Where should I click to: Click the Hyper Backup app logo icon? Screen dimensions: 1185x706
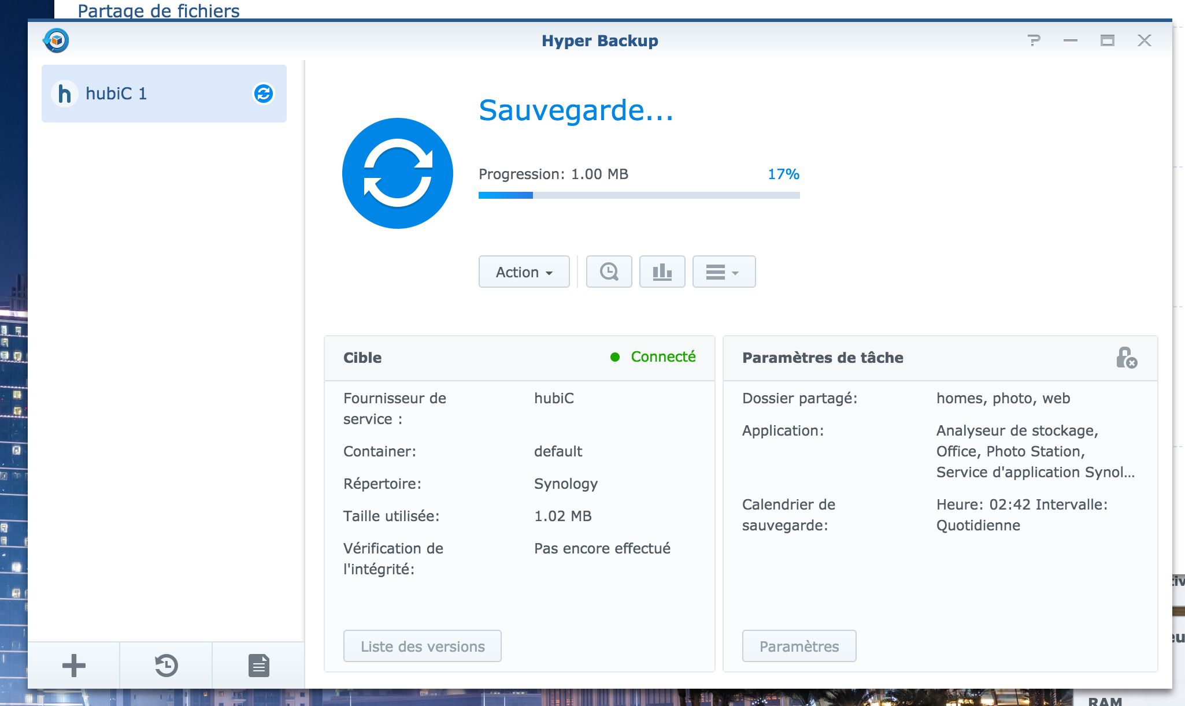(x=56, y=40)
